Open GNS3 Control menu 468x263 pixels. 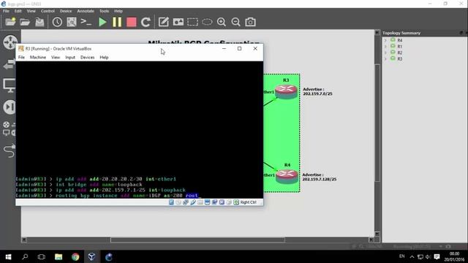(x=48, y=11)
